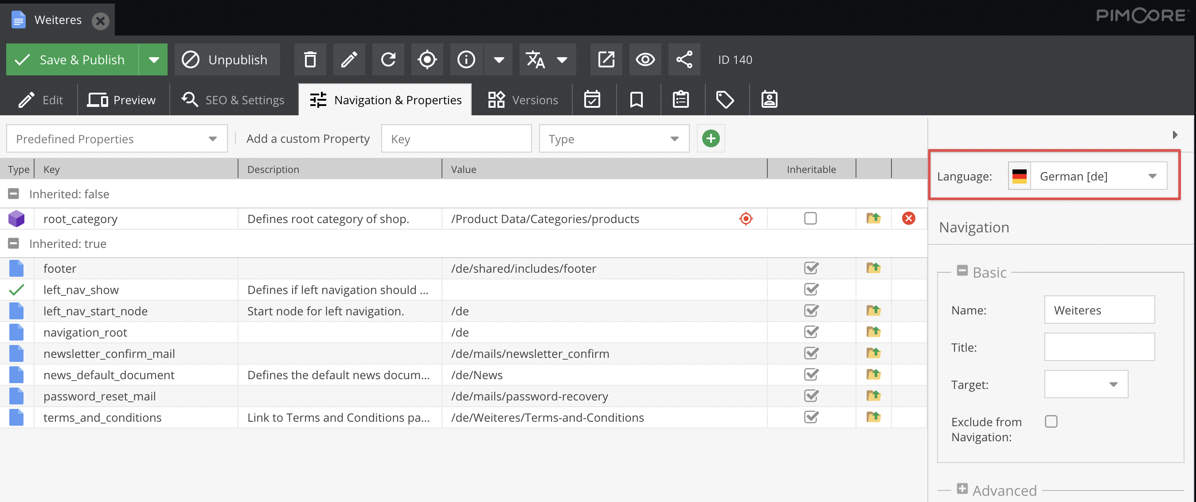Remove the root_category property with red X
The height and width of the screenshot is (502, 1196).
(908, 218)
